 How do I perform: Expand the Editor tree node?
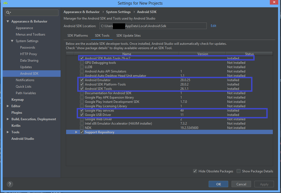pyautogui.click(x=8, y=106)
